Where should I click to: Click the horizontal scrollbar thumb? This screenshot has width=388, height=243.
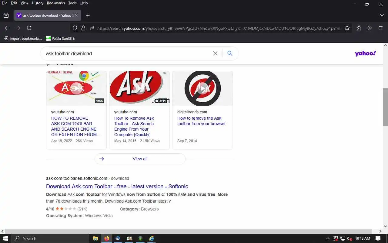click(188, 231)
